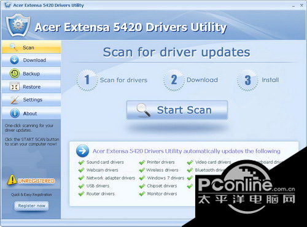Click the Monitor drivers text
This screenshot has height=227, width=307.
tap(162, 194)
